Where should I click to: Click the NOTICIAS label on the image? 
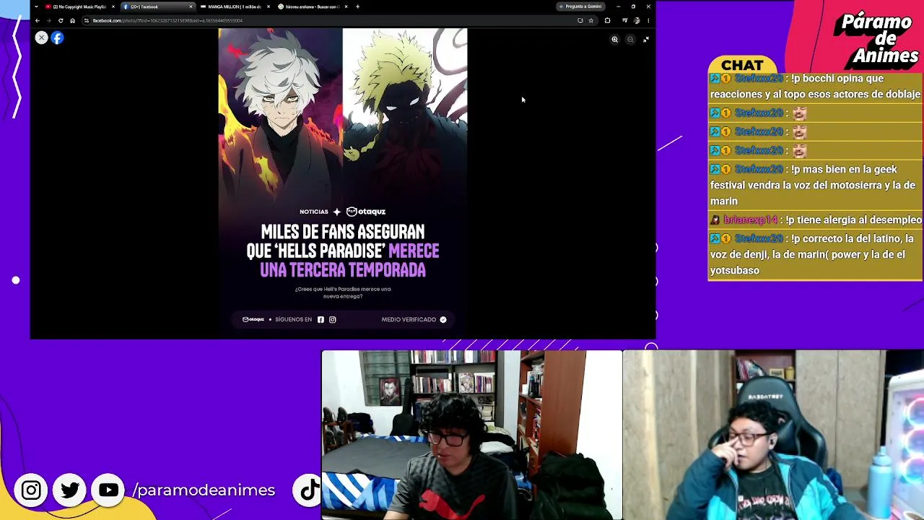pos(314,212)
